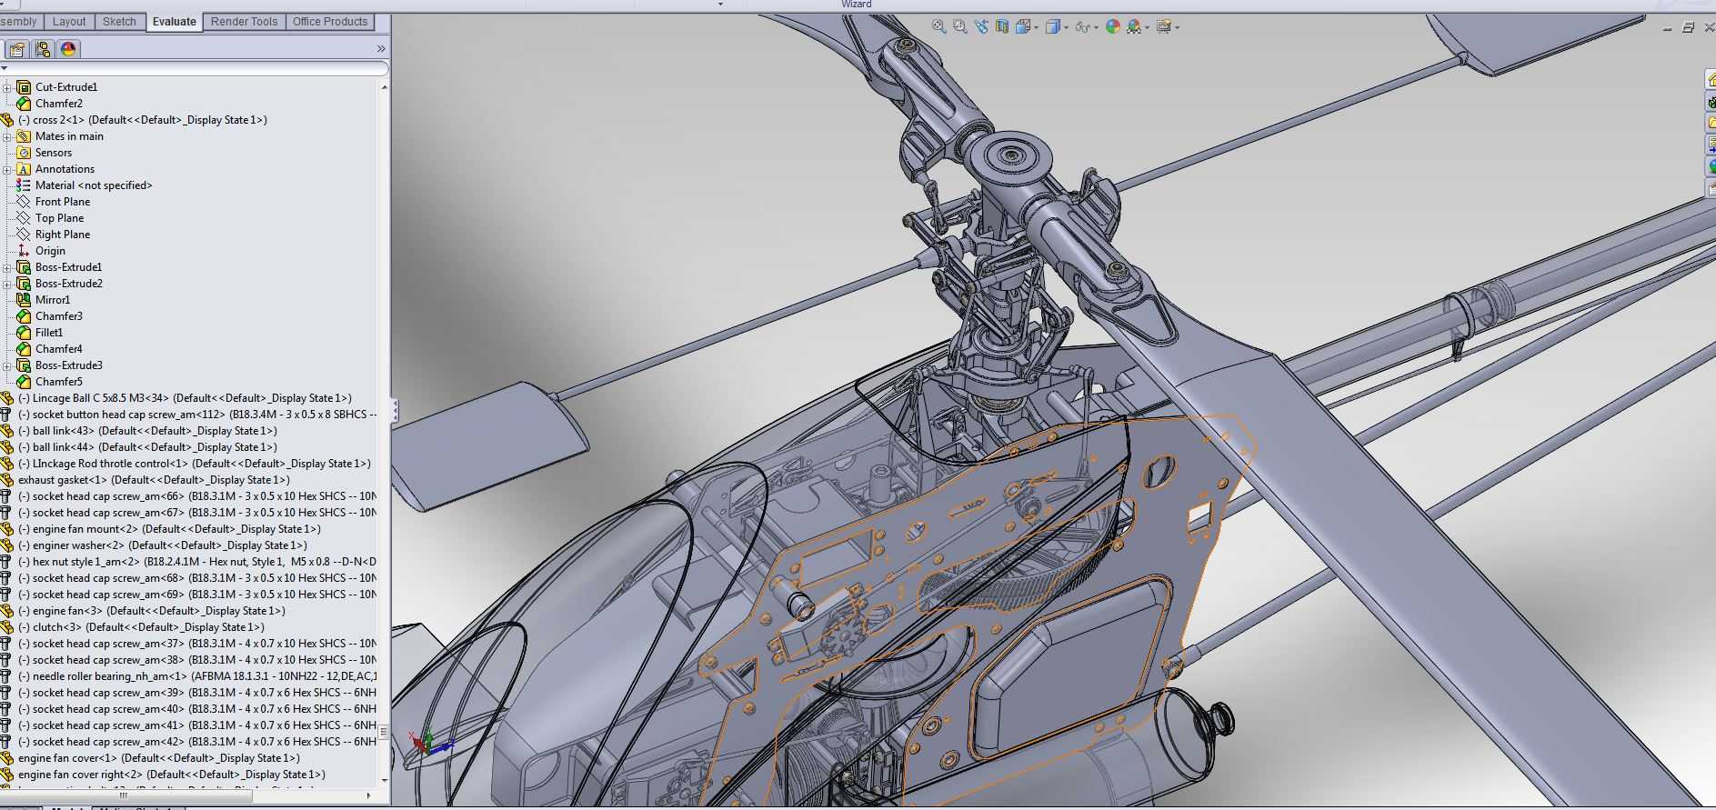Click the Zoom to Fit icon
The image size is (1716, 810).
coord(938,27)
